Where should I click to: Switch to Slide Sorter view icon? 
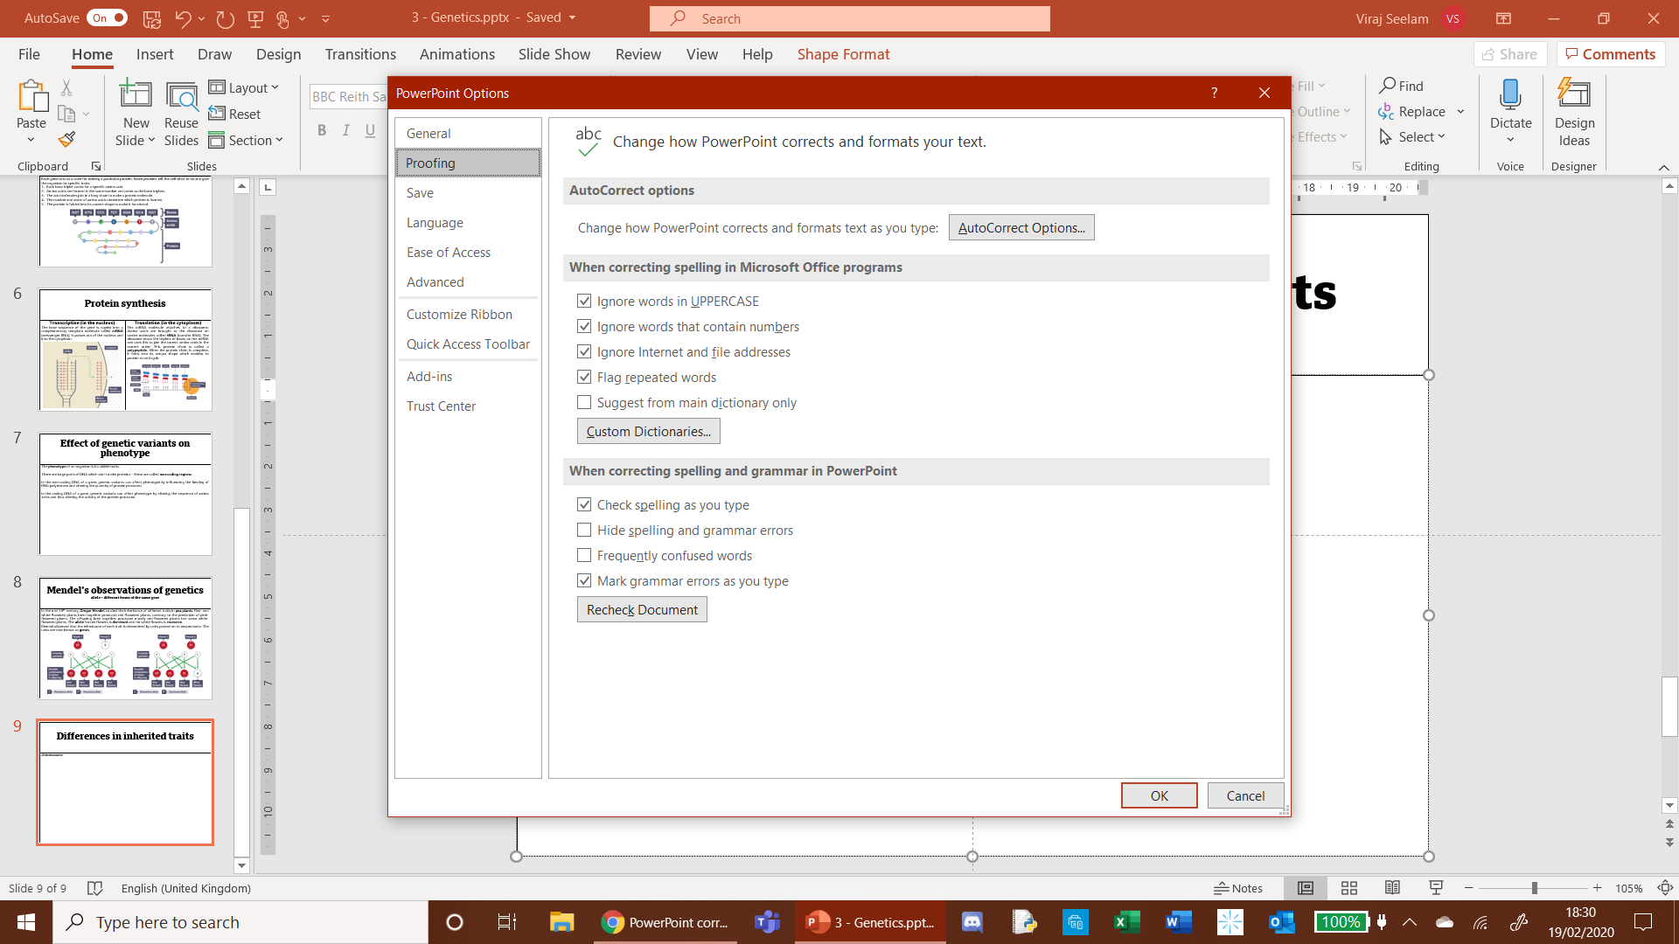1349,888
